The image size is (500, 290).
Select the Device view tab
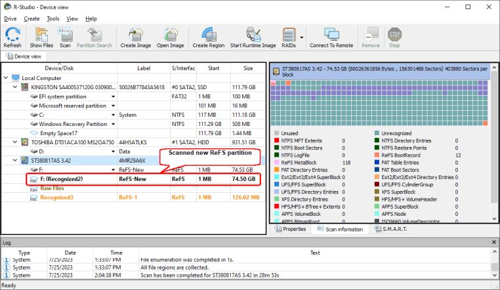tap(24, 56)
